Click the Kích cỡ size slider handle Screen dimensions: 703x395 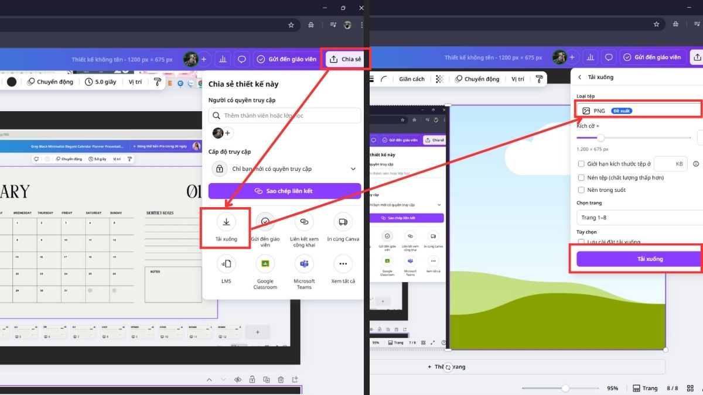(x=600, y=138)
